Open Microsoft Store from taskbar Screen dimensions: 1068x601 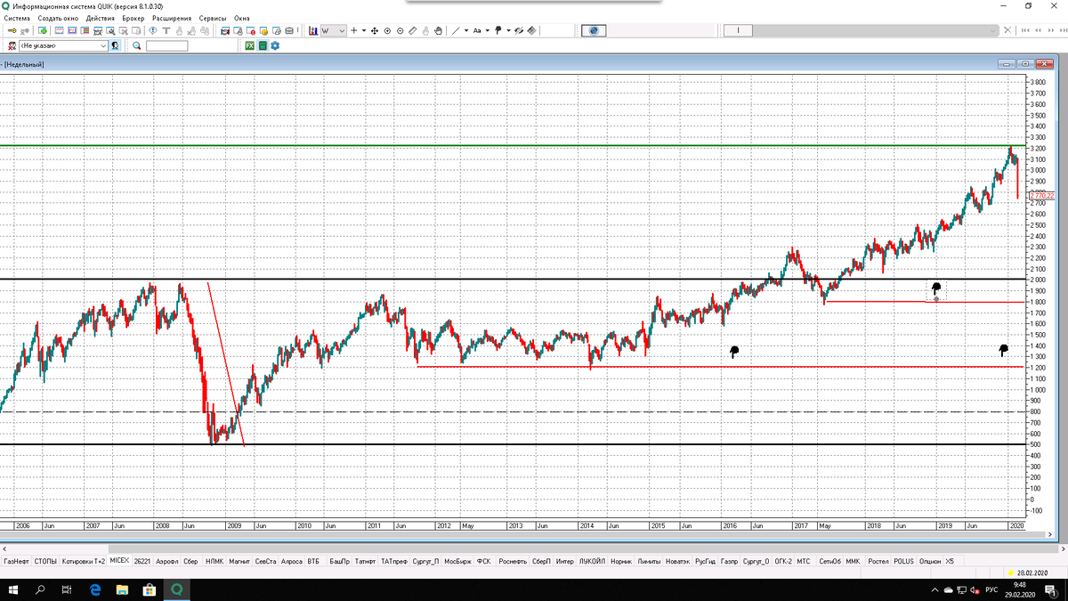coord(149,589)
